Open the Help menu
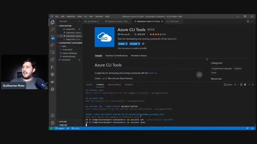This screenshot has height=144, width=257. pos(107,16)
